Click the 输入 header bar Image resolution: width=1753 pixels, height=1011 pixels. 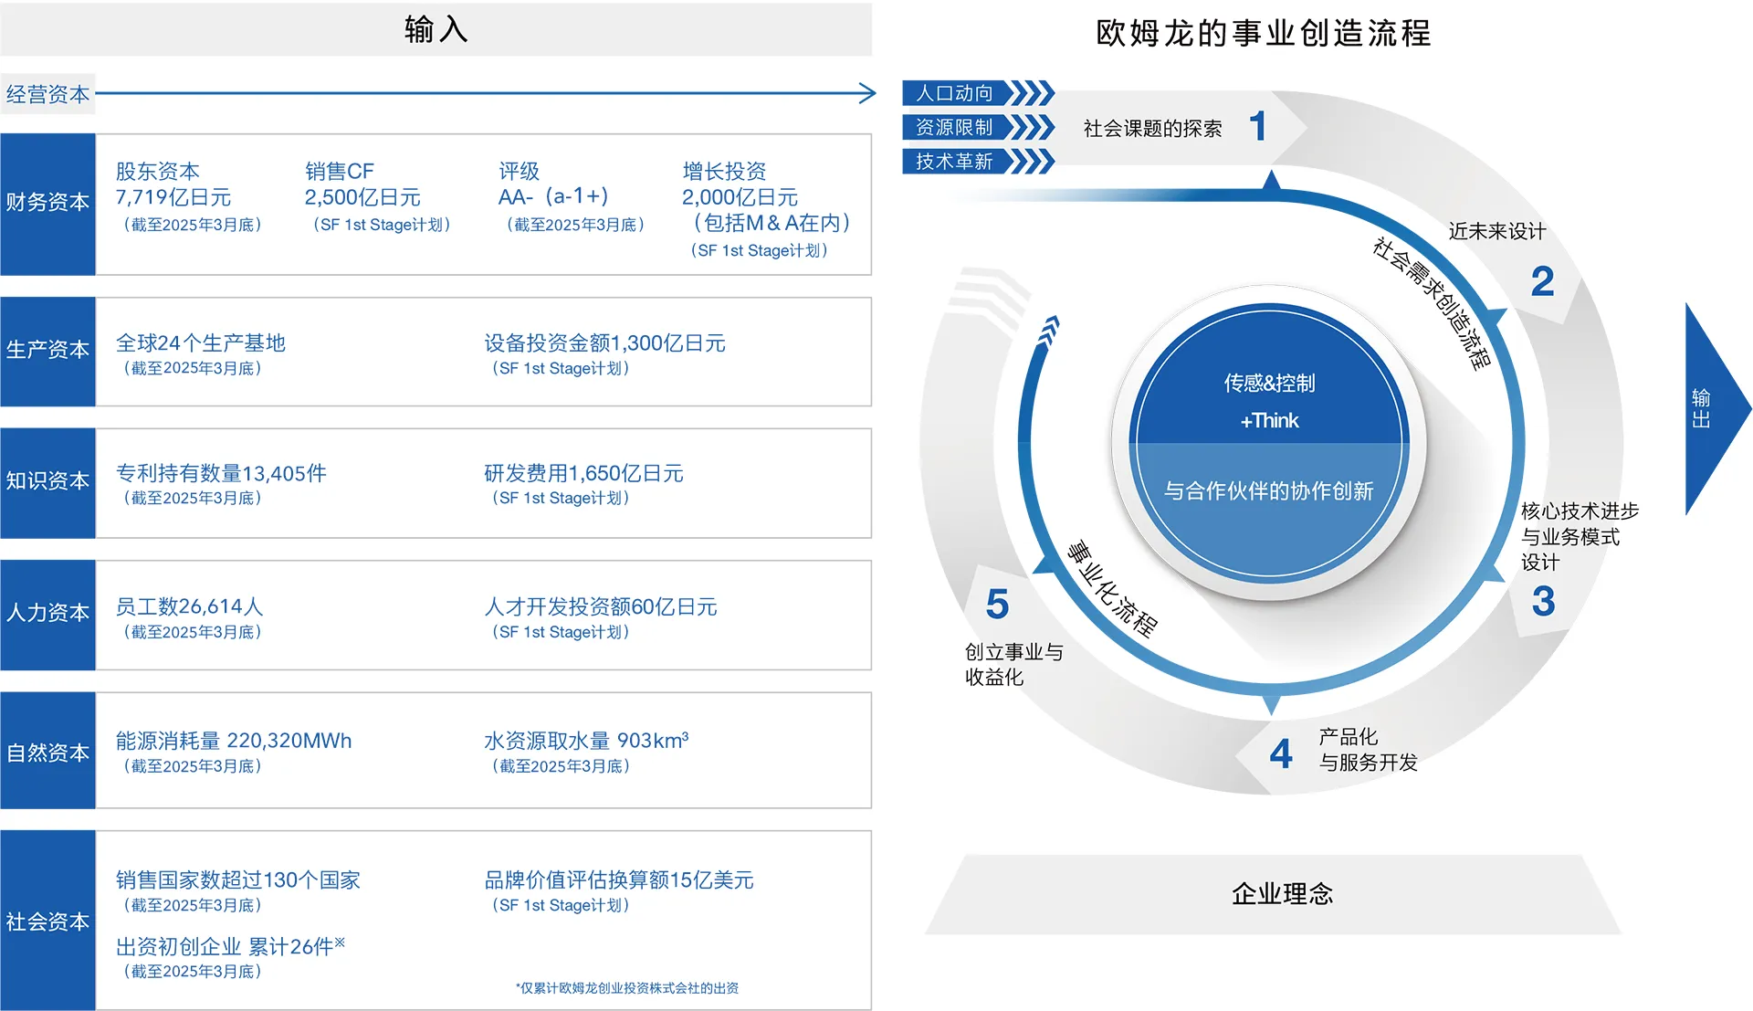436,29
